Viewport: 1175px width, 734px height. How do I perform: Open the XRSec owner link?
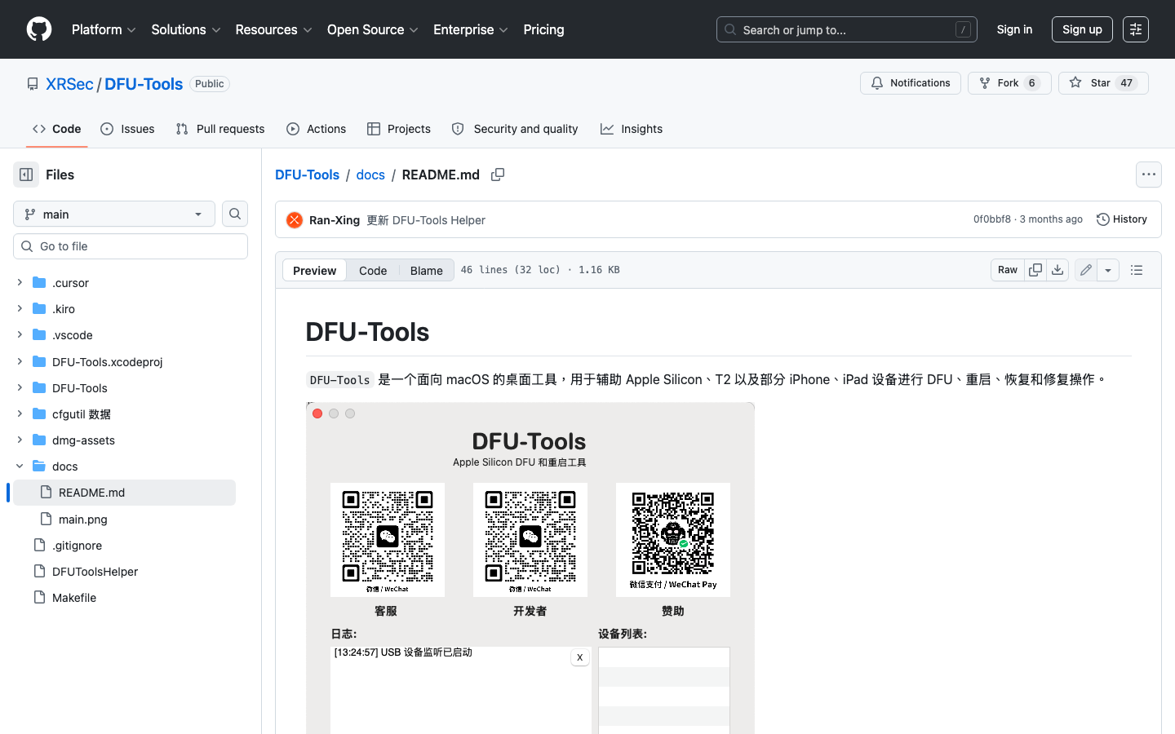[x=69, y=84]
